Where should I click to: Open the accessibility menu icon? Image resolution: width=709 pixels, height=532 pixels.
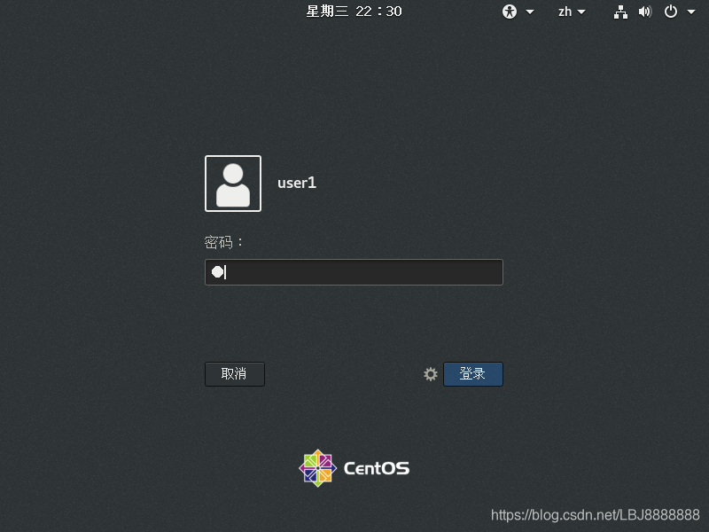[x=509, y=12]
